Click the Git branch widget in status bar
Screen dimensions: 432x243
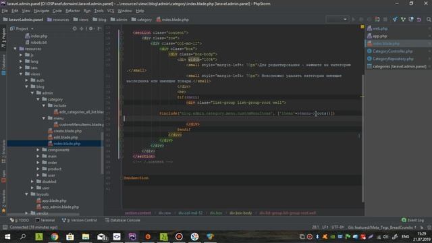click(x=382, y=227)
